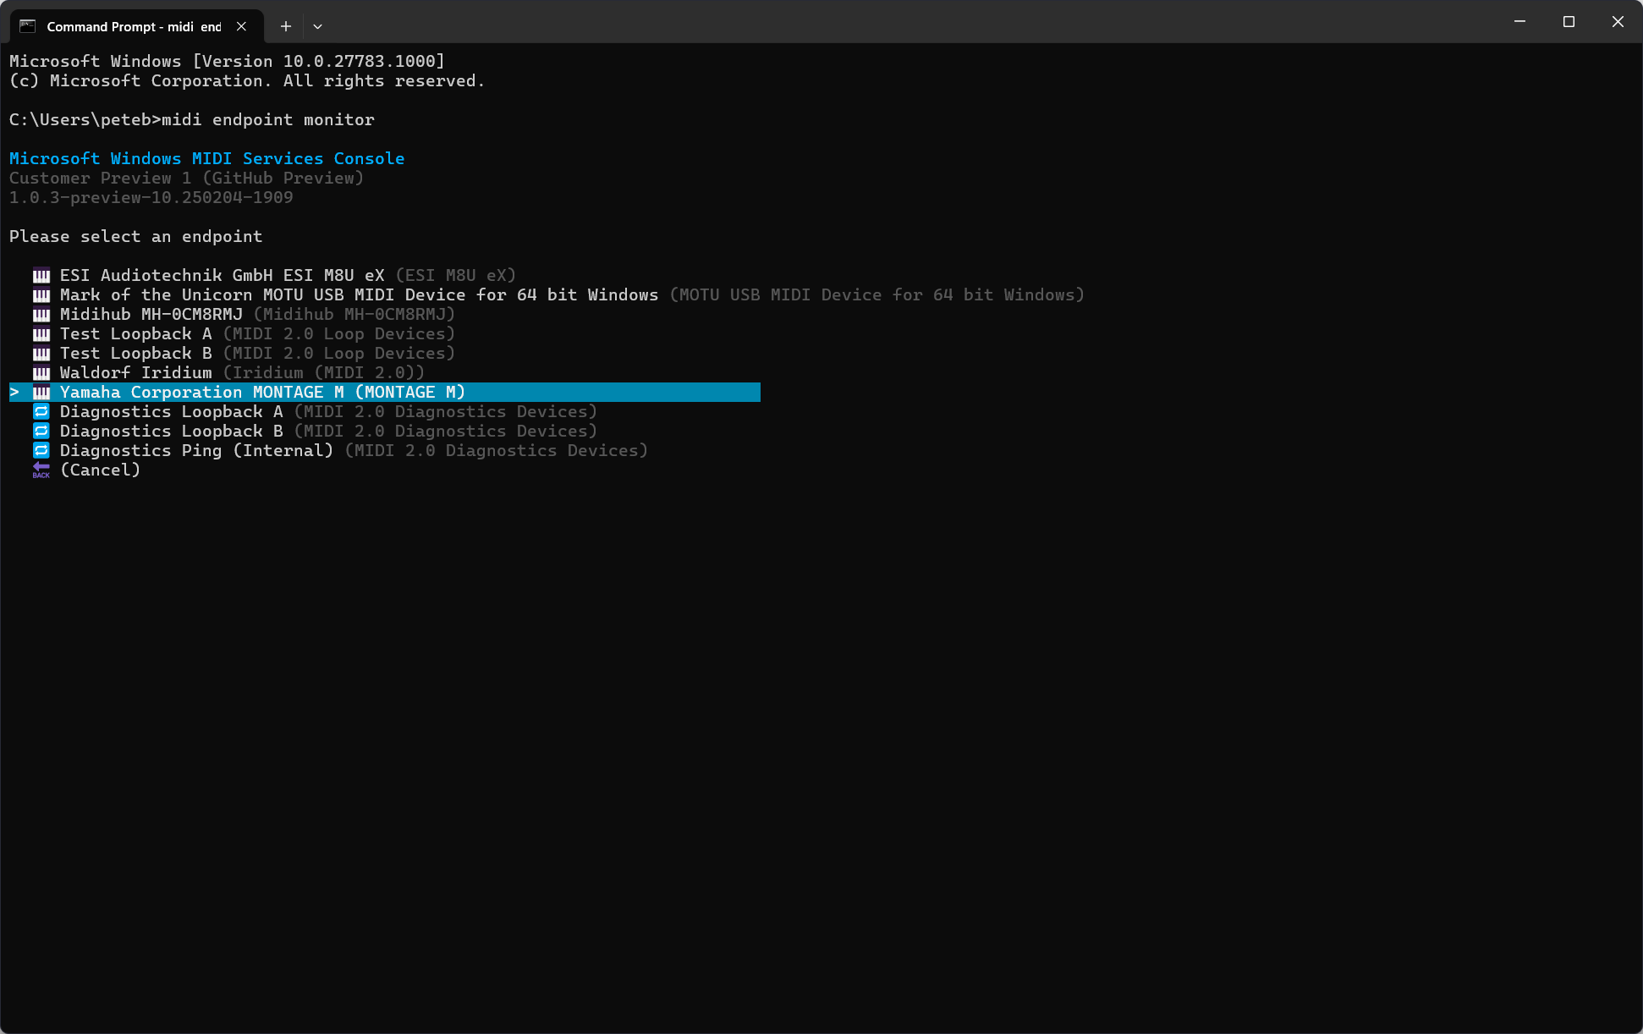Select the Test Loopback A endpoint
Image resolution: width=1643 pixels, height=1034 pixels.
pyautogui.click(x=257, y=334)
